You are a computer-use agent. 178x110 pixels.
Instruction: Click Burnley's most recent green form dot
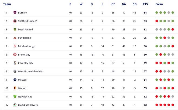tap(173, 13)
